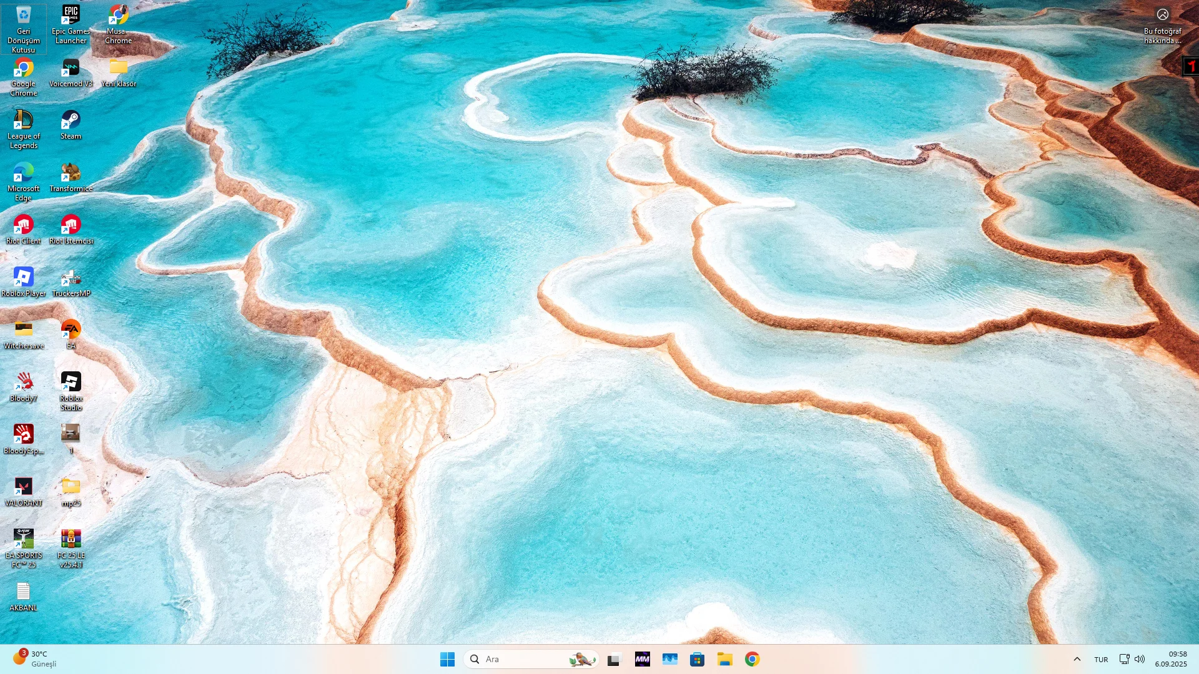Screen dimensions: 1199x674
Task: Select the League of Legends icon
Action: 23,128
